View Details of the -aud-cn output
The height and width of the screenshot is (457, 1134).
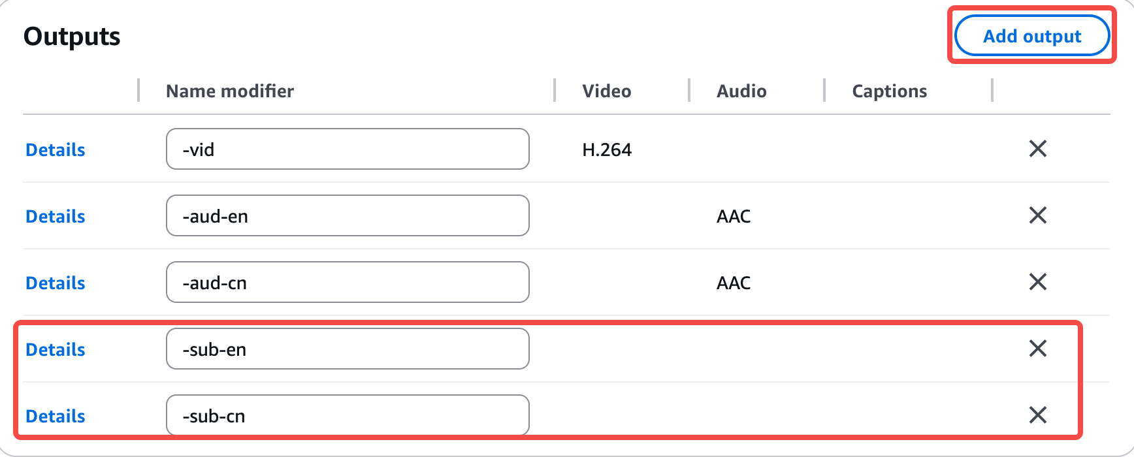pos(56,283)
